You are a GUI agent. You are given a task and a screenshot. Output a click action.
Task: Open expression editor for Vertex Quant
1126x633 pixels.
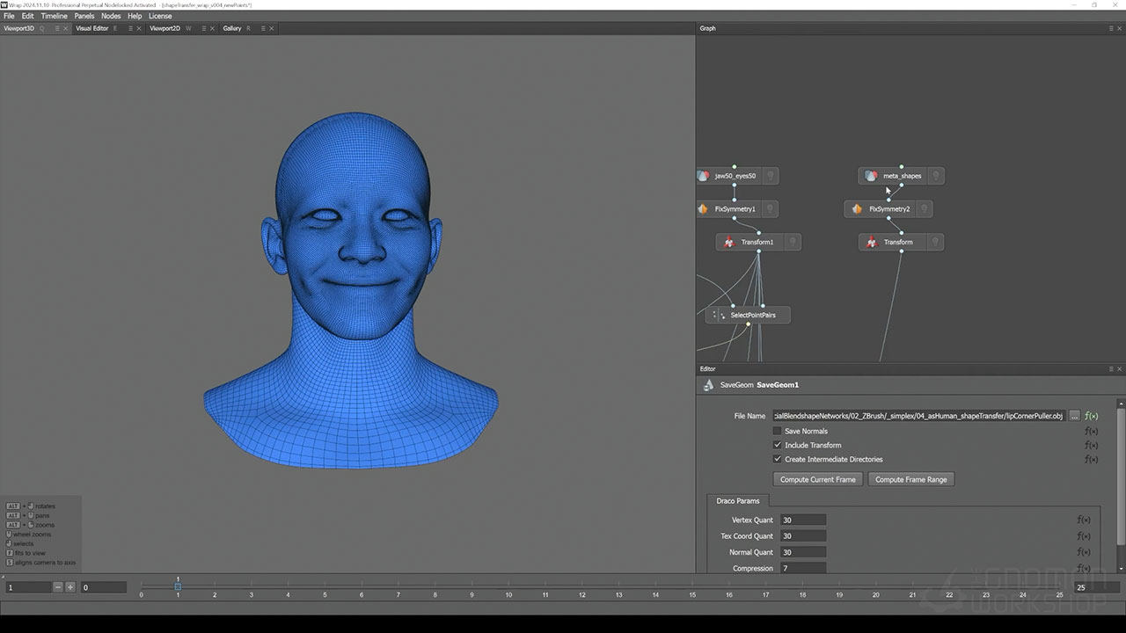(1084, 520)
